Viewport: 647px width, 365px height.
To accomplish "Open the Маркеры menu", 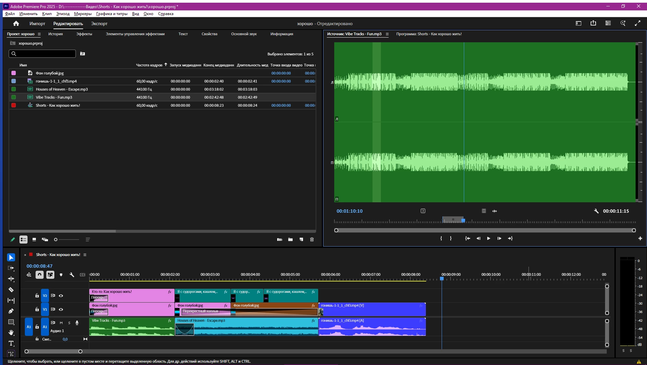I will (83, 14).
